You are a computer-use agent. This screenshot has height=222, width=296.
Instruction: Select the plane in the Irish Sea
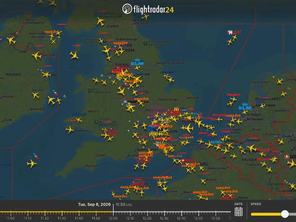[x=74, y=55]
